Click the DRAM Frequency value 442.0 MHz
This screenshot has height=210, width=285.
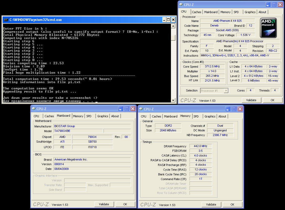coord(201,146)
